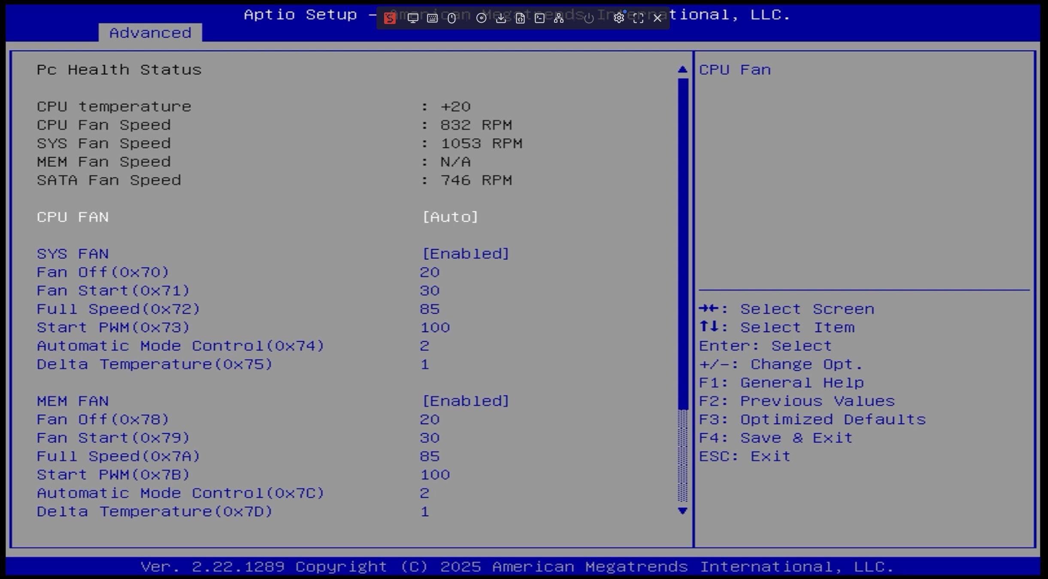Click the scrollbar up arrow
This screenshot has height=579, width=1048.
click(x=682, y=69)
